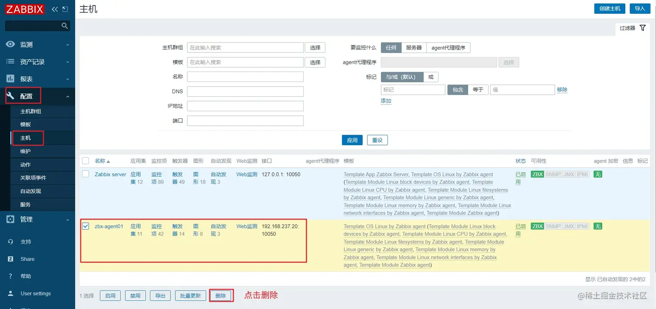Click the 帮助 question mark icon
Screen dimensions: 656x309
pos(10,276)
